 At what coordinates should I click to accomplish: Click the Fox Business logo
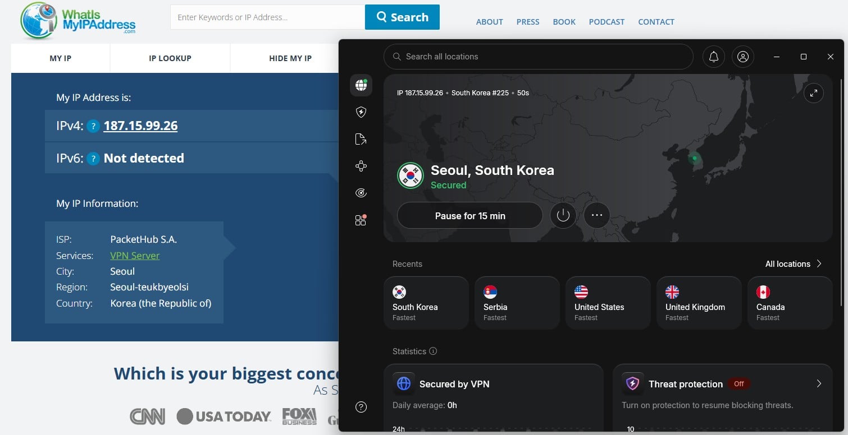[299, 416]
